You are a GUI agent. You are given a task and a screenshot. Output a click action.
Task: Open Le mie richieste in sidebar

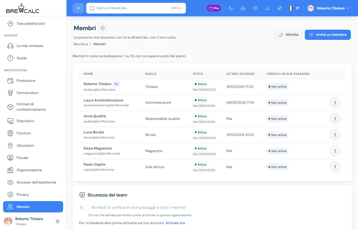click(33, 46)
